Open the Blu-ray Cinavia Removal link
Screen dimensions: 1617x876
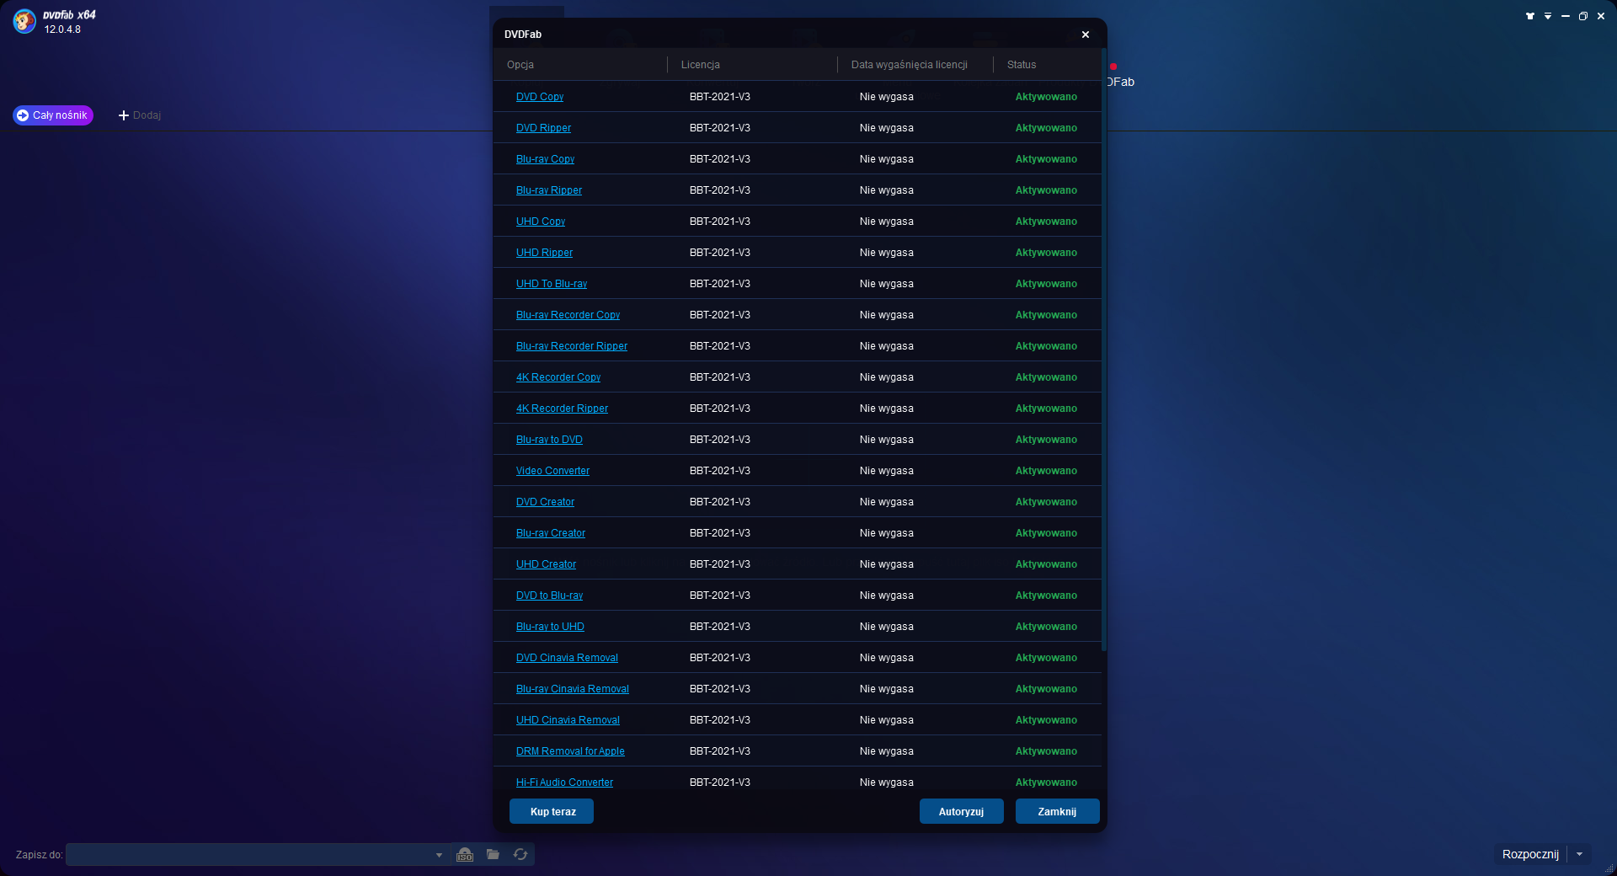pos(573,689)
